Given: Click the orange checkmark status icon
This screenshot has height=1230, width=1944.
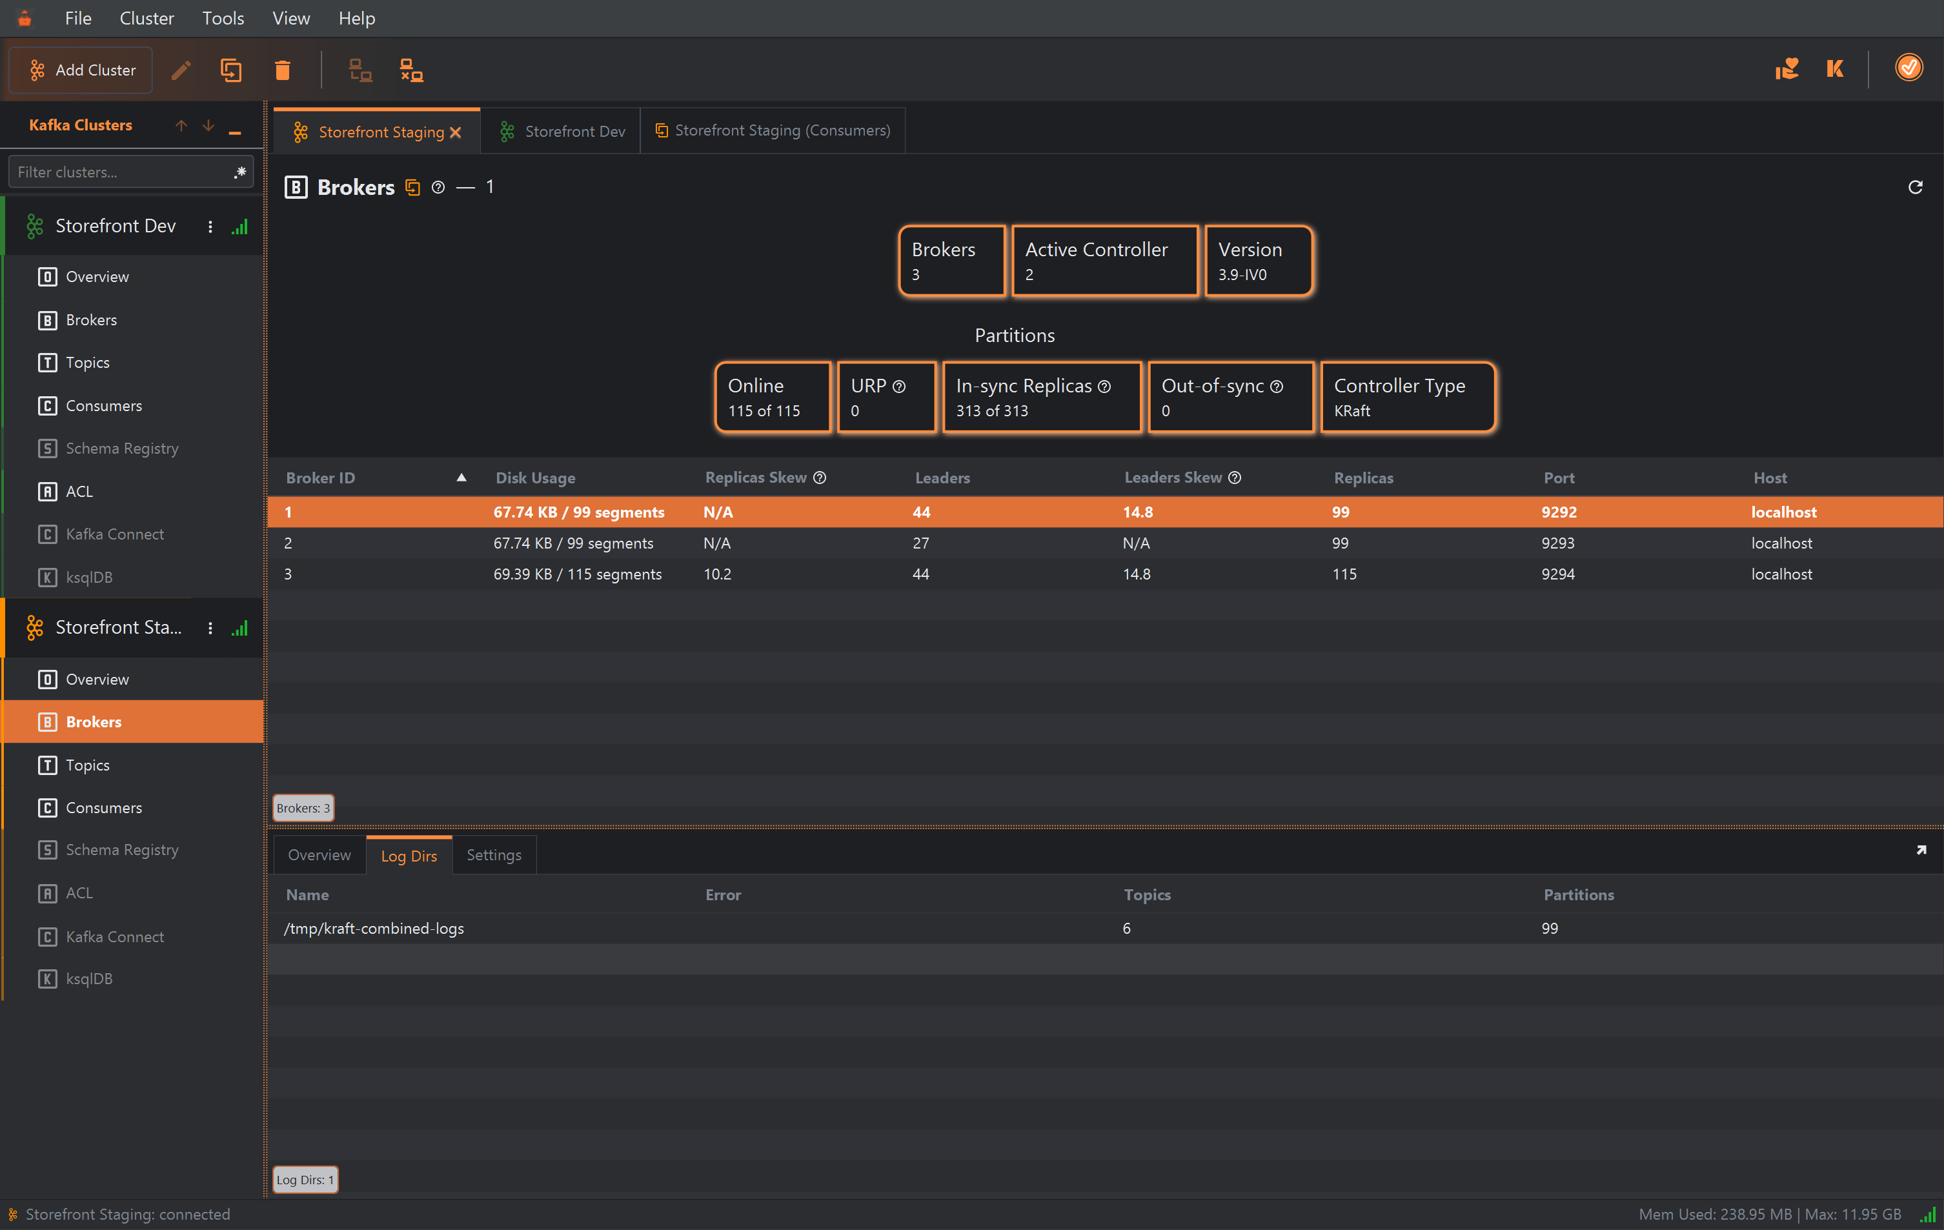Looking at the screenshot, I should point(1909,68).
